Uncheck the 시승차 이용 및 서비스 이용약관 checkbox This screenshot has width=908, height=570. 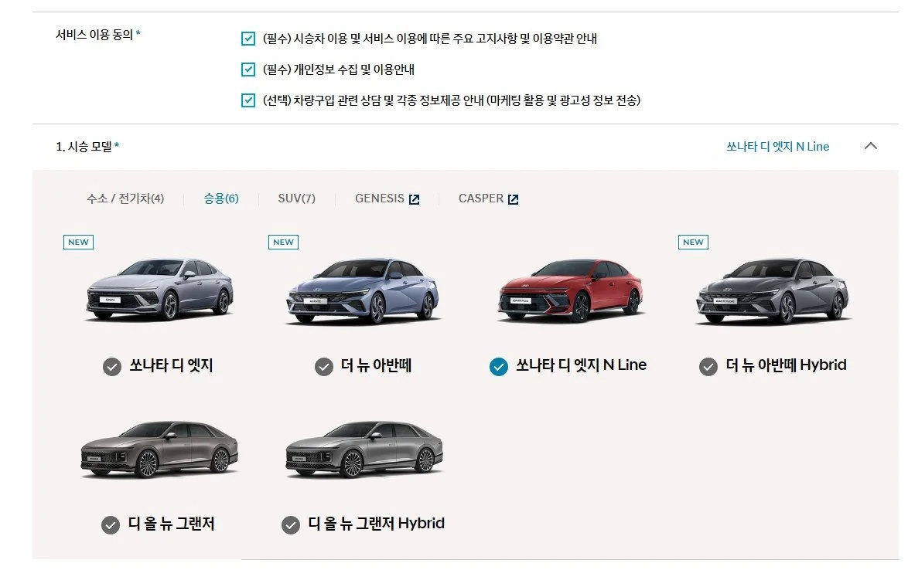pyautogui.click(x=247, y=39)
